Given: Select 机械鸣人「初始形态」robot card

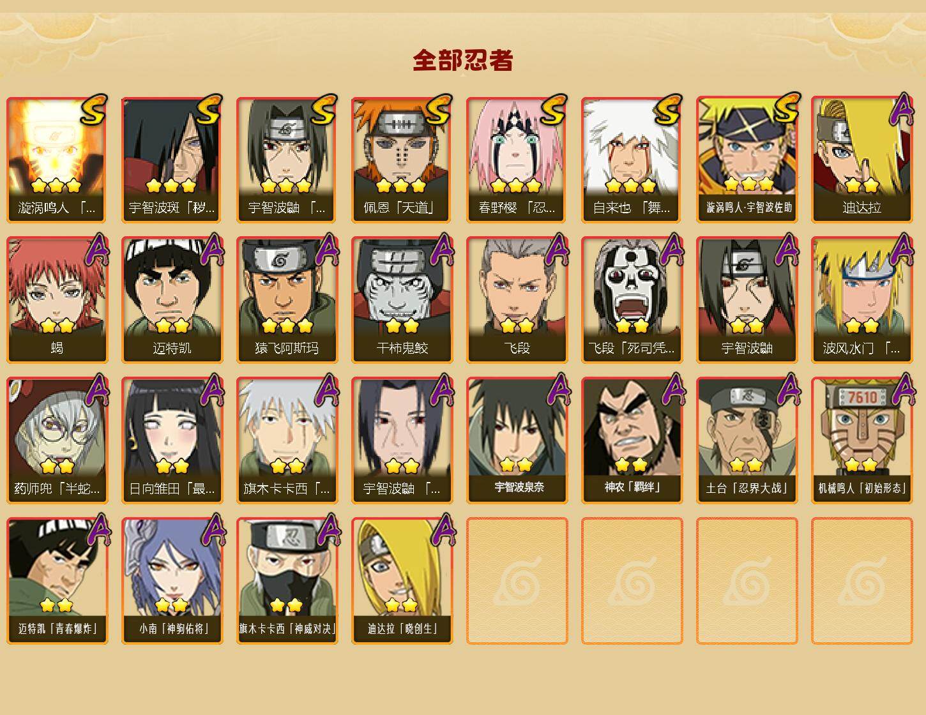Looking at the screenshot, I should [x=861, y=440].
